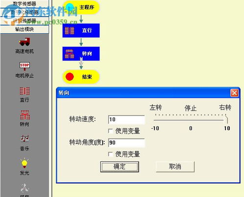
Task: Select the 直行 module in sidebar
Action: tap(24, 91)
